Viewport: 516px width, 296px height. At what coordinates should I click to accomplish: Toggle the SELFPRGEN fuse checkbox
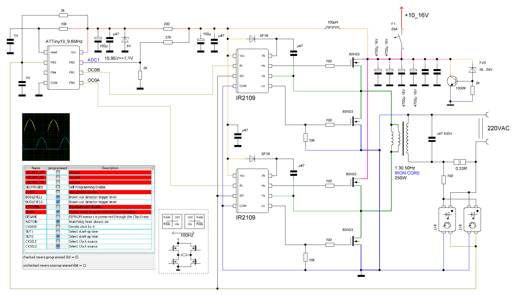58,187
